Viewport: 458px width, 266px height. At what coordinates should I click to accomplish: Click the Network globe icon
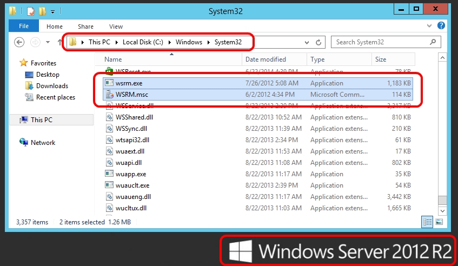click(24, 142)
